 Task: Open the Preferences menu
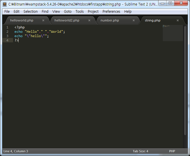tap(111, 11)
